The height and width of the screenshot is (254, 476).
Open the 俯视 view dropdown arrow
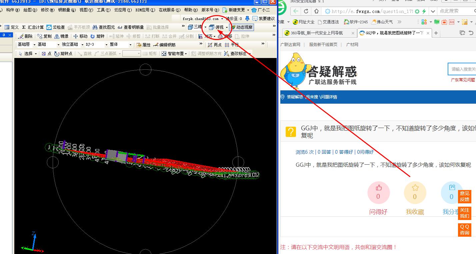coord(227,27)
